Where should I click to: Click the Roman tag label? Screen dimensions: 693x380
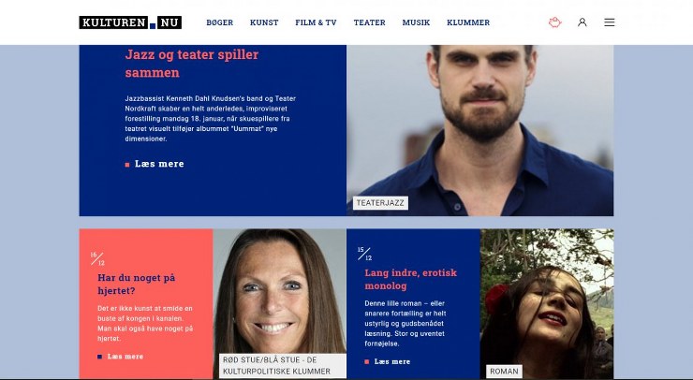[x=504, y=372]
